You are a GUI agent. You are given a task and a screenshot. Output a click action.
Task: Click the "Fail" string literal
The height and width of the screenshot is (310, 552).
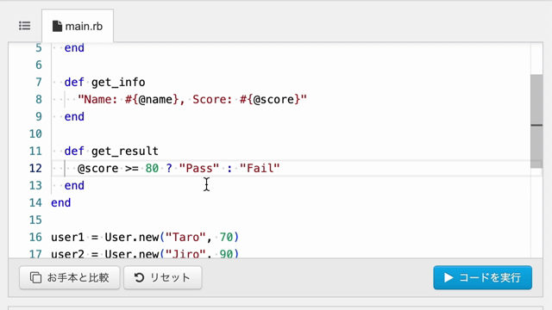pyautogui.click(x=260, y=169)
